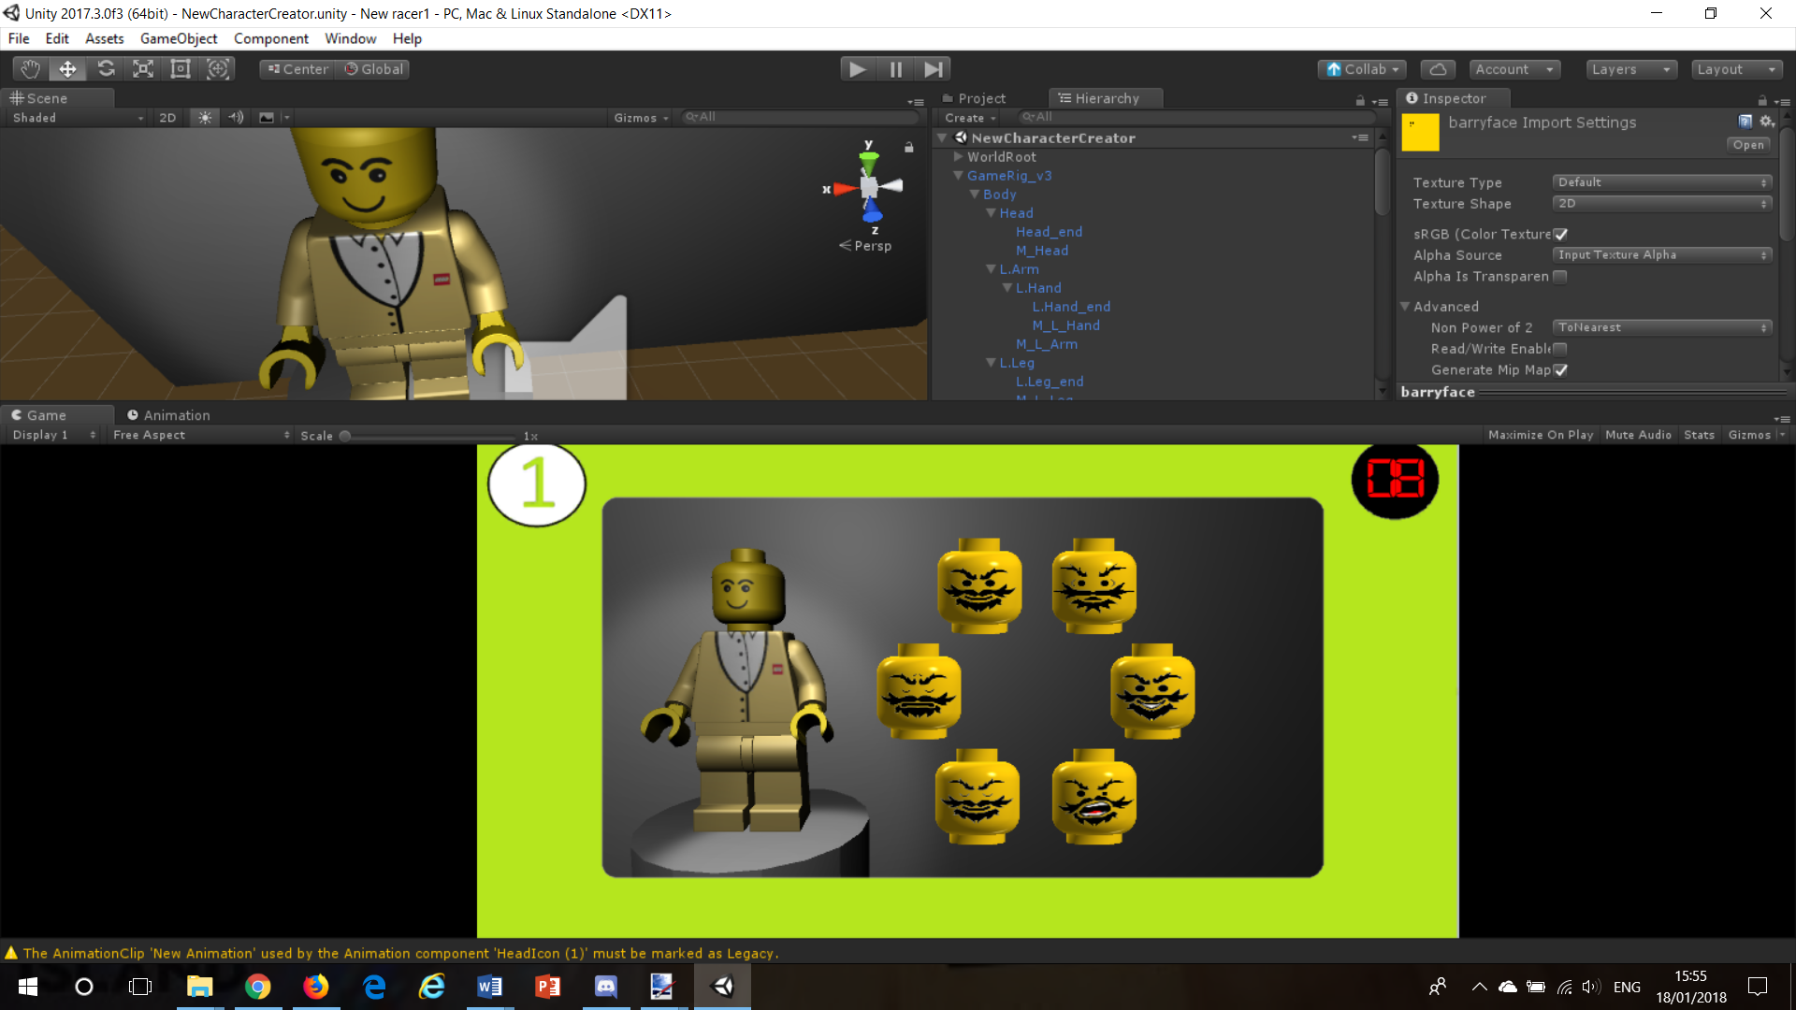Select the Scale tool
Image resolution: width=1796 pixels, height=1010 pixels.
[x=143, y=68]
